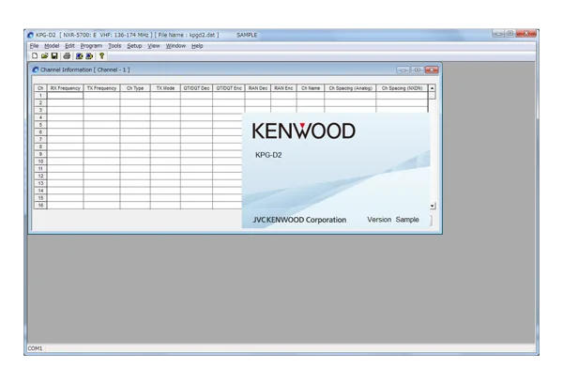Select channel row header 4
Screen dimensions: 563x385
[x=40, y=117]
